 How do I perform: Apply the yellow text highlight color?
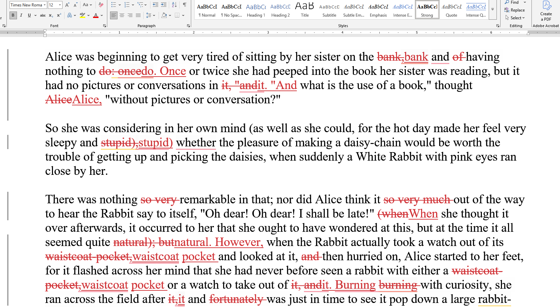point(82,15)
